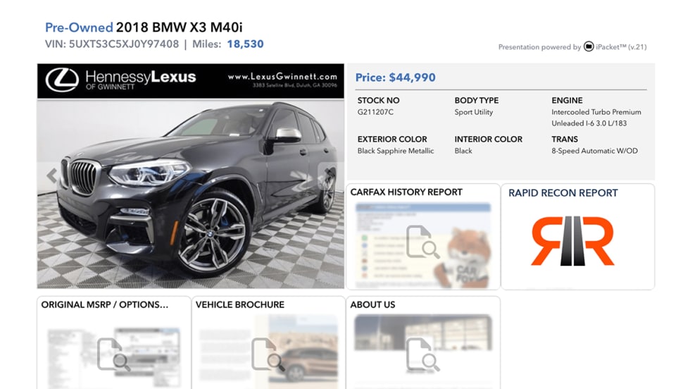Image resolution: width=690 pixels, height=389 pixels.
Task: Open the Carfax document magnifier icon
Action: pos(423,242)
